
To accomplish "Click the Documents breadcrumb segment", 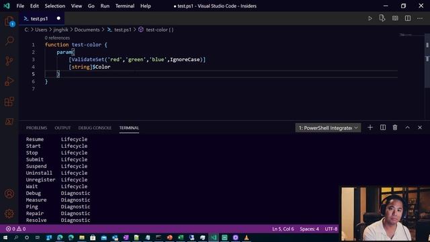I will coord(87,30).
